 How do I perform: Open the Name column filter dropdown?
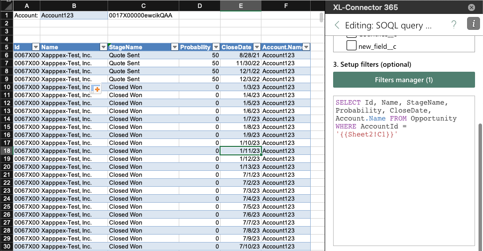[x=103, y=47]
